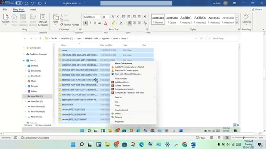
Task: Open the shading color dropdown arrow
Action: tap(124, 23)
